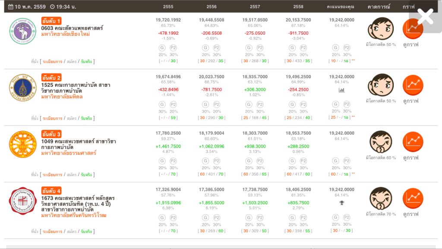This screenshot has width=442, height=249.
Task: Click difference -911.7500 in rank 1
Action: (x=298, y=33)
